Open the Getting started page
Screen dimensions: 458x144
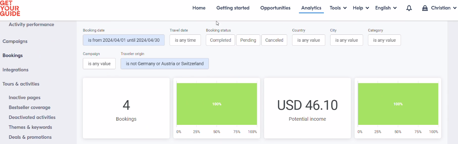[x=233, y=8]
